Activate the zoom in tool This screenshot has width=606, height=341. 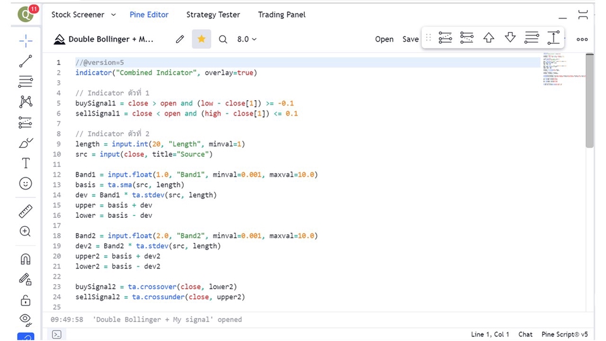click(25, 231)
